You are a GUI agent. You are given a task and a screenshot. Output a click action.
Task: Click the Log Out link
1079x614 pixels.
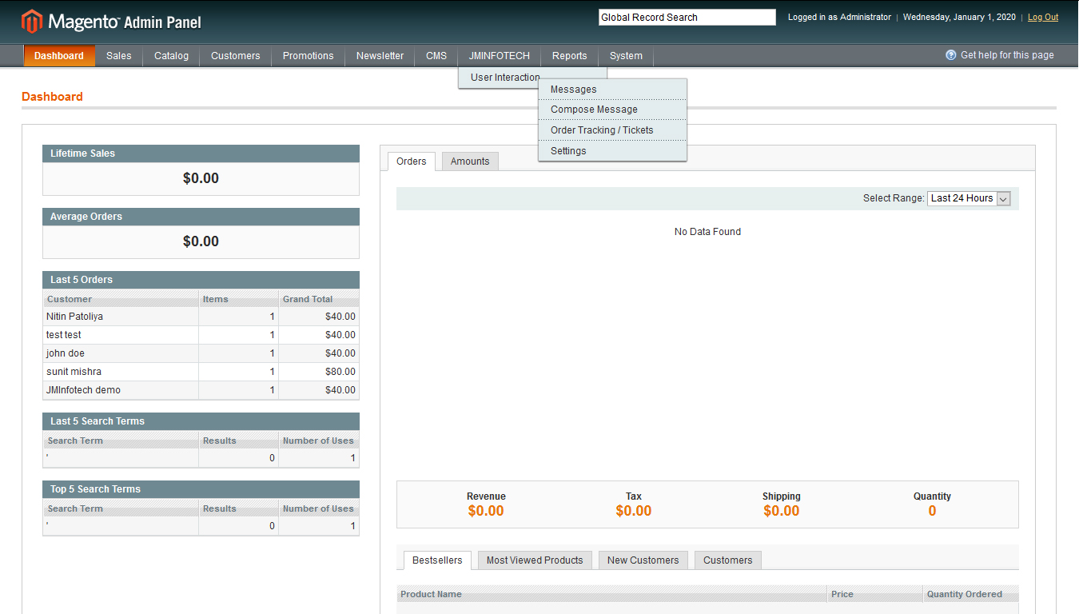point(1042,18)
